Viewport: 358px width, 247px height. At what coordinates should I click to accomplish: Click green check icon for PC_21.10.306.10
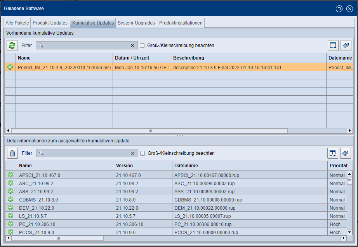click(x=10, y=224)
